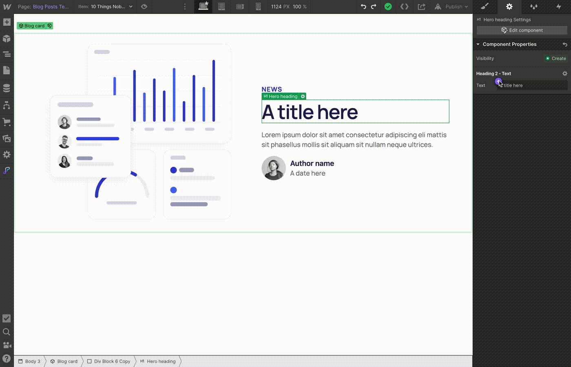Open search from the magnifier icon
This screenshot has width=571, height=367.
click(7, 332)
